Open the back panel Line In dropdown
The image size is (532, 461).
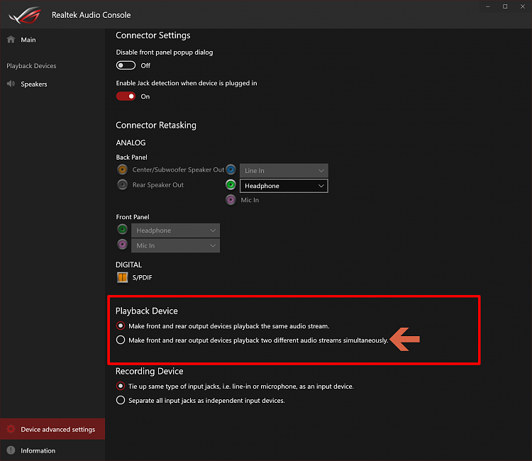click(284, 171)
